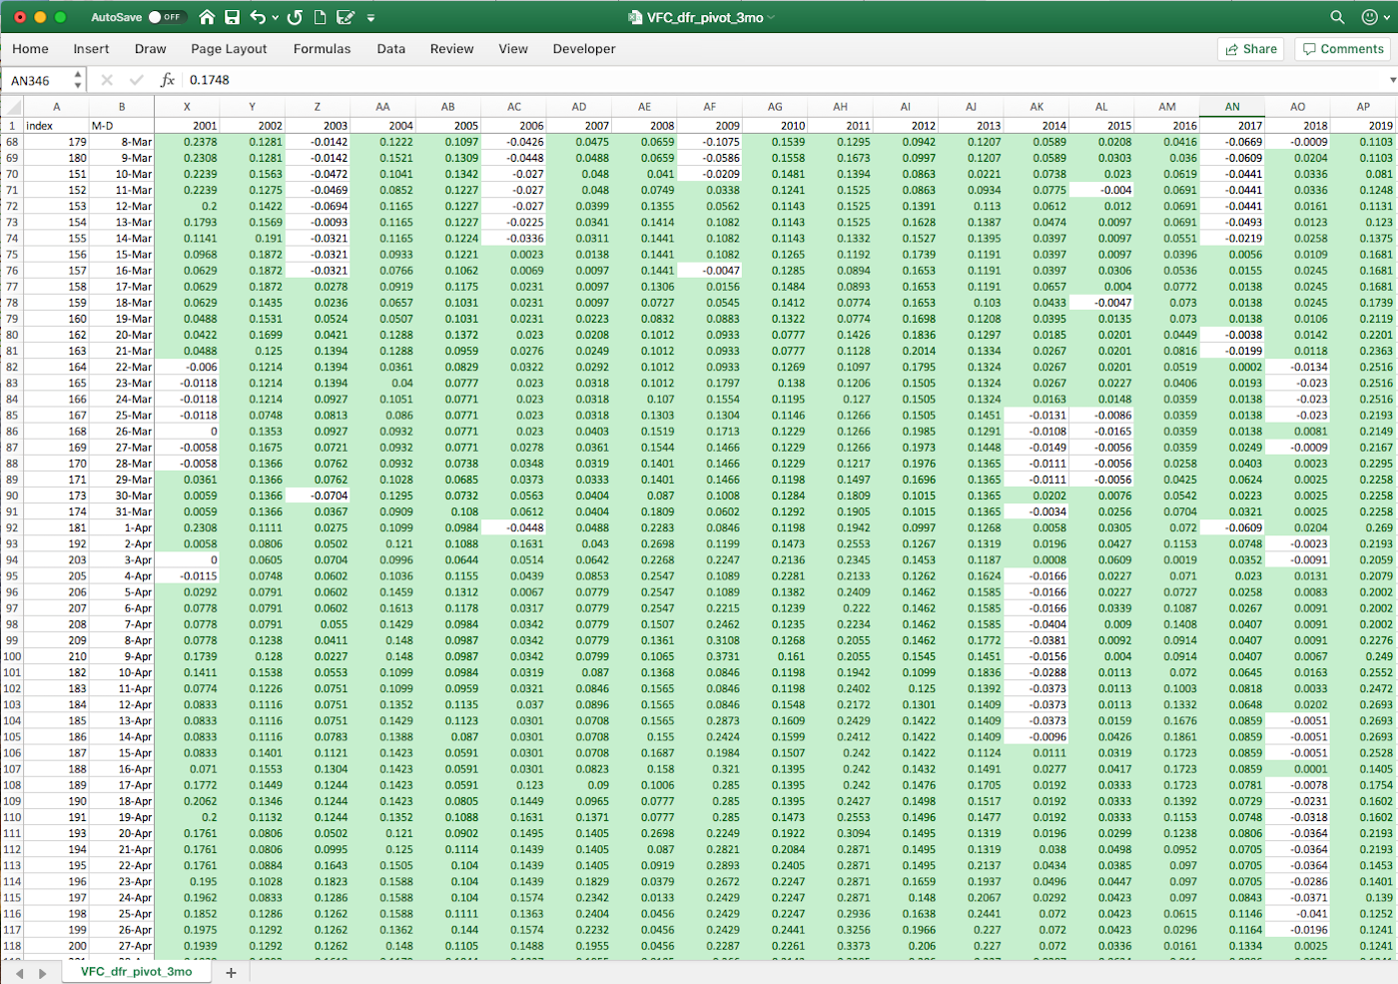Click the fx insert function icon
This screenshot has height=984, width=1398.
(x=168, y=80)
